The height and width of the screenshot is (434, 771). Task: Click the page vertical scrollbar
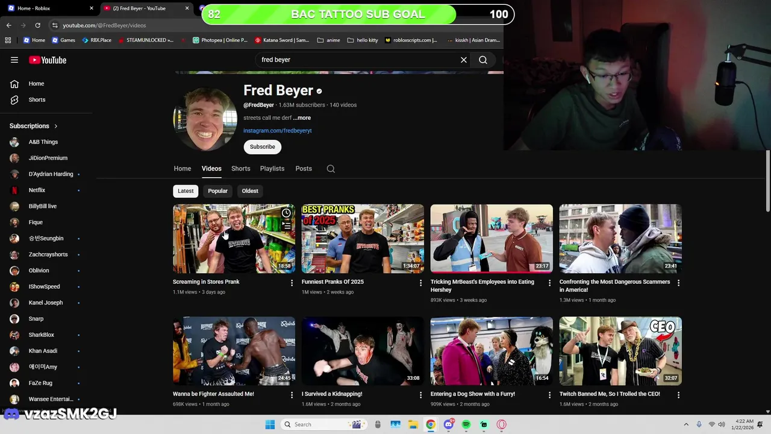[767, 181]
